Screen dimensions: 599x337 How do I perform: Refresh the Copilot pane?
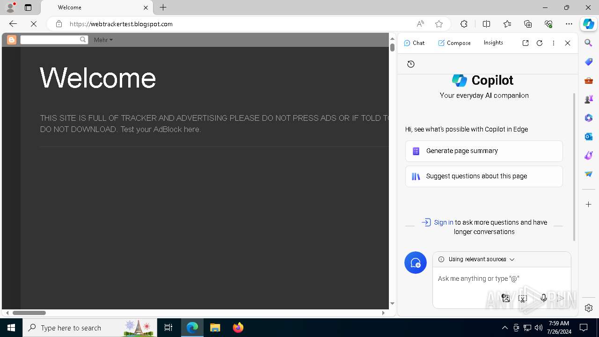pyautogui.click(x=540, y=43)
